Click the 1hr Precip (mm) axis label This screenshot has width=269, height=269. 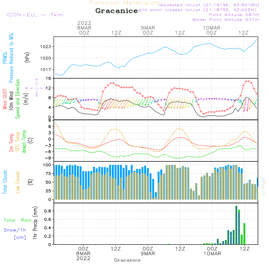point(34,223)
